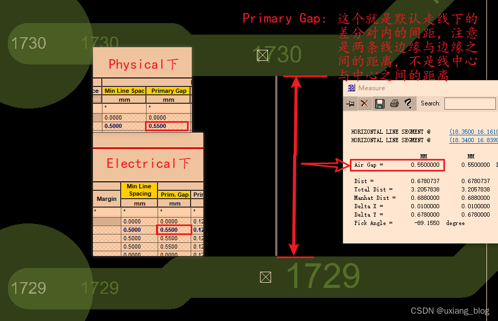Select bold 0.5000 cell under Min Line Spac
Screen dimensions: 498x321
pyautogui.click(x=124, y=126)
